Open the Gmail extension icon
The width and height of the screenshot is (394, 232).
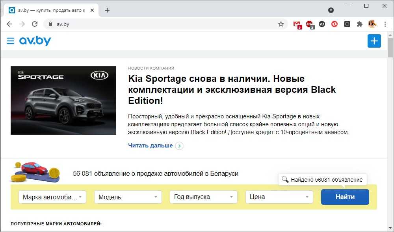(x=297, y=24)
